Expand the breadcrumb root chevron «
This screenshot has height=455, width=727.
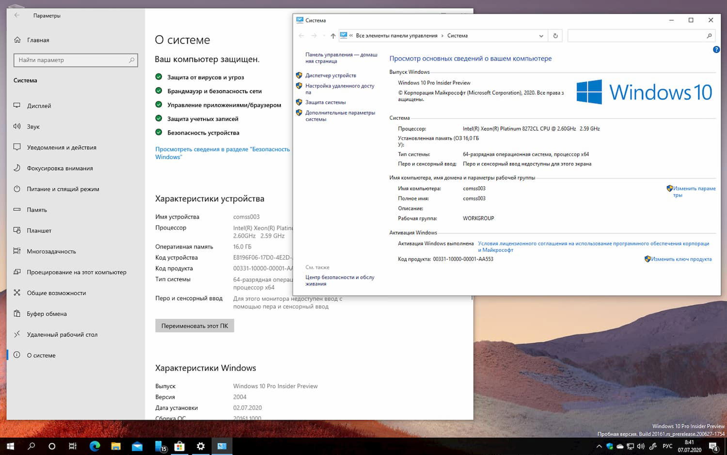(x=351, y=36)
